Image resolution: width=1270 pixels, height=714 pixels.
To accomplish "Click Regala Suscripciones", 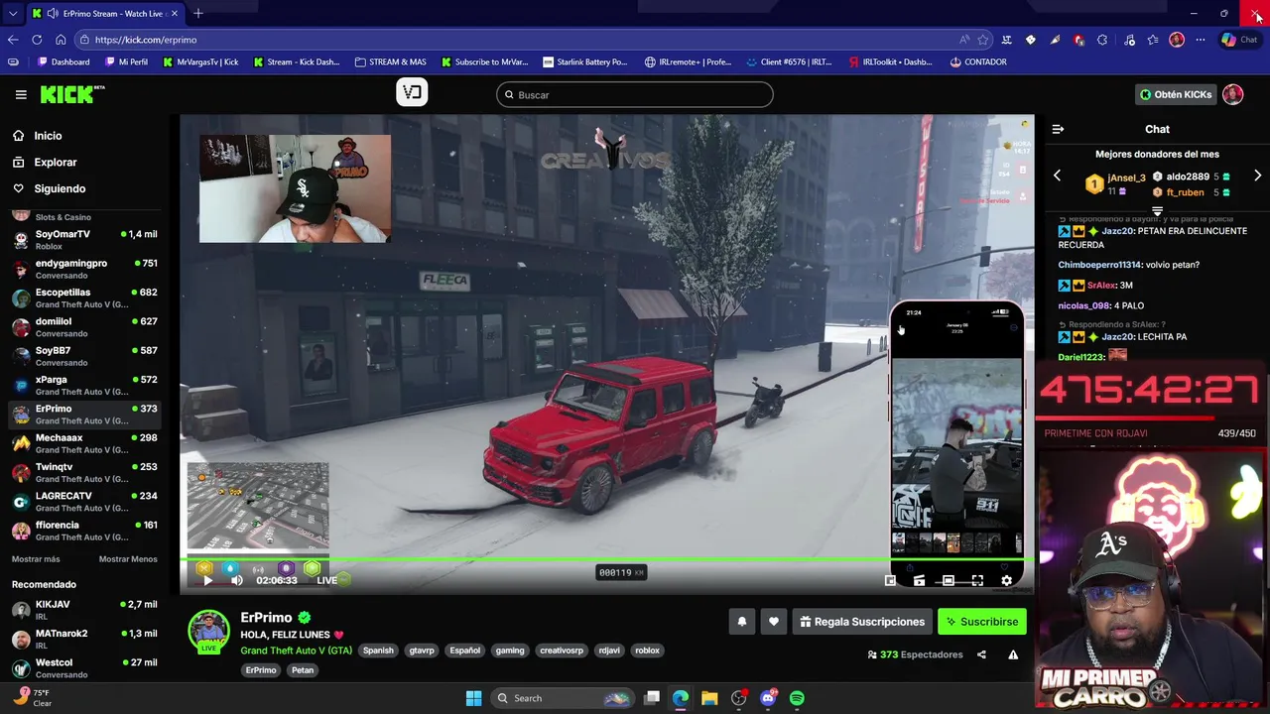I will click(x=862, y=622).
